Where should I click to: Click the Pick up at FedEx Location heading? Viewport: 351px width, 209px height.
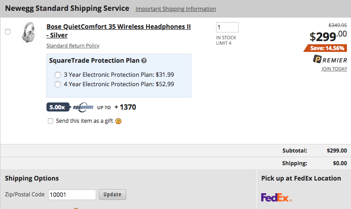pyautogui.click(x=301, y=178)
